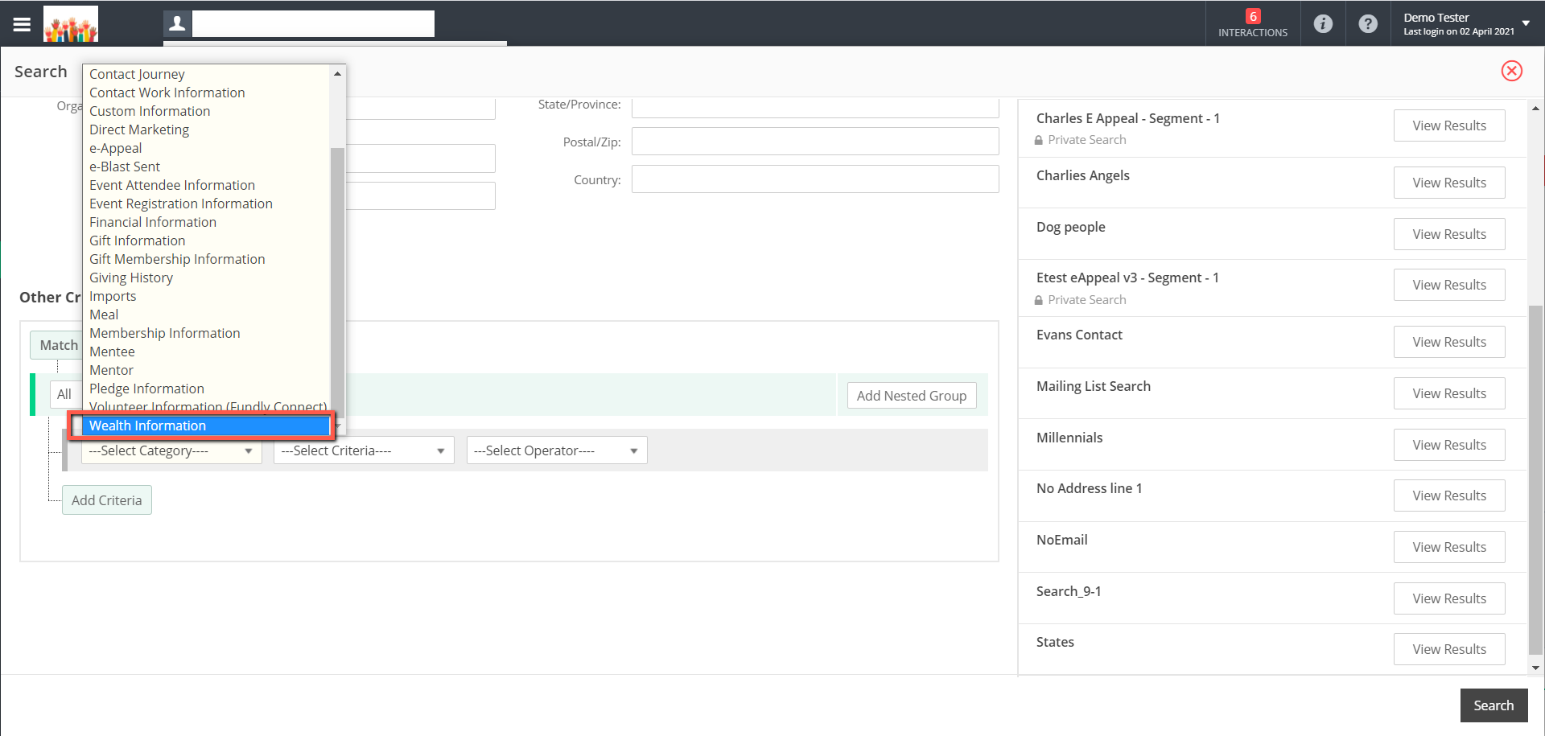View Results for Charlies Angels
The height and width of the screenshot is (736, 1545).
click(1449, 183)
